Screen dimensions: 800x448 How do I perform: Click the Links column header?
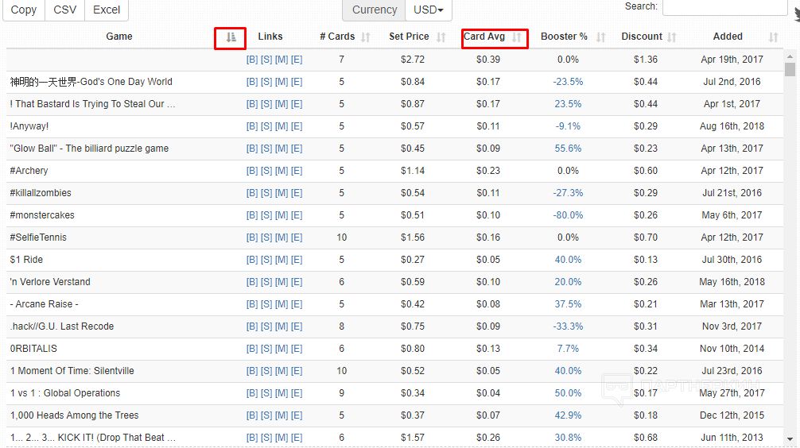coord(270,37)
